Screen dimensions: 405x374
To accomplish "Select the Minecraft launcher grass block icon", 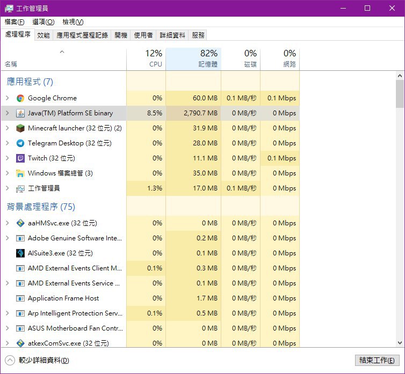I will (x=20, y=128).
